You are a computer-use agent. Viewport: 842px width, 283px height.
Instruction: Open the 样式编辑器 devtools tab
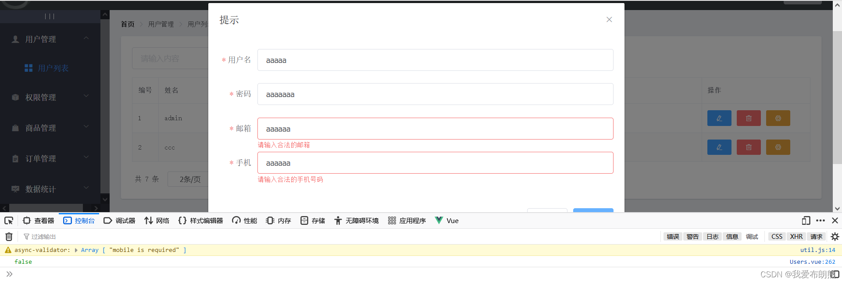(201, 220)
